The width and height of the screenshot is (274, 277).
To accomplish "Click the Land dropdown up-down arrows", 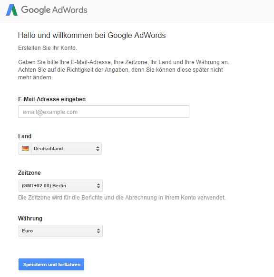I will (x=98, y=149).
